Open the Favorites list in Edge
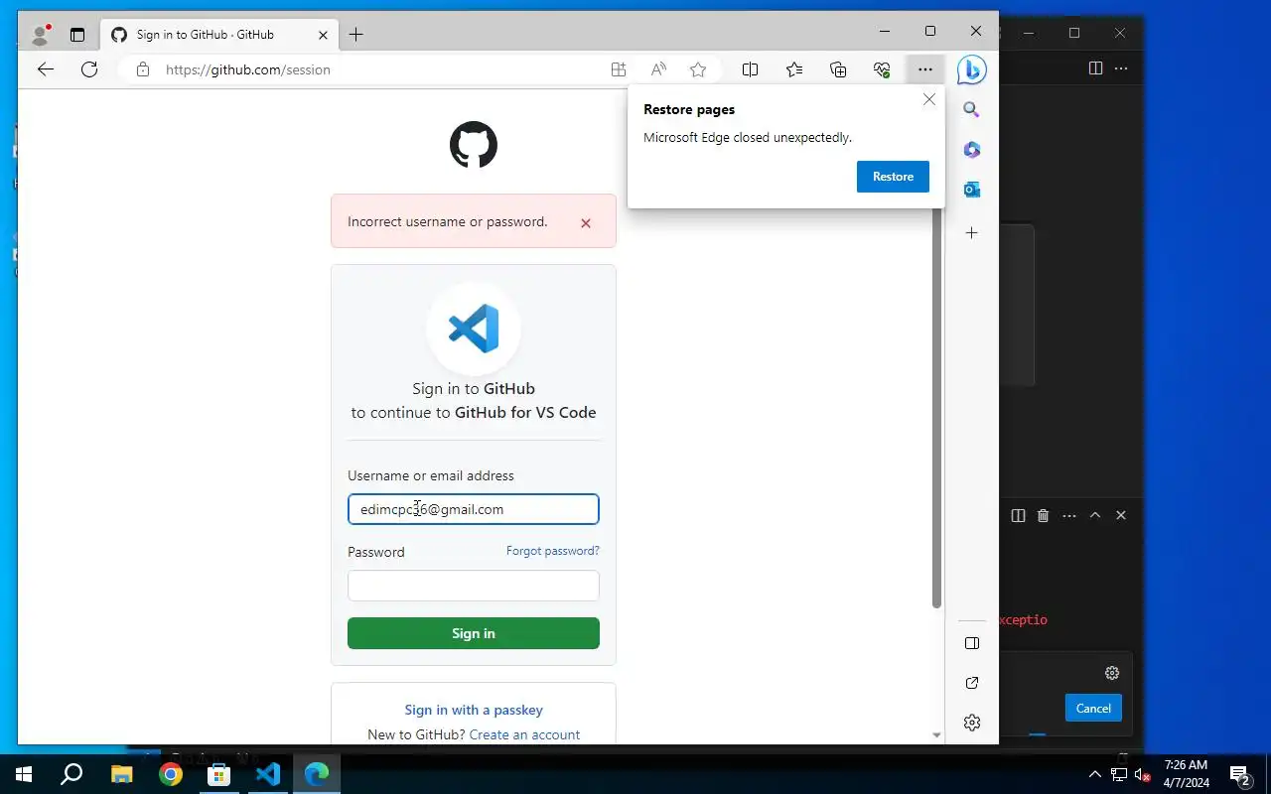 (794, 69)
